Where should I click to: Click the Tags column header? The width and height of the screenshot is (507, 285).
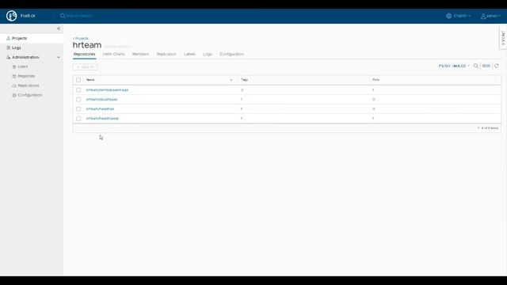pyautogui.click(x=245, y=80)
